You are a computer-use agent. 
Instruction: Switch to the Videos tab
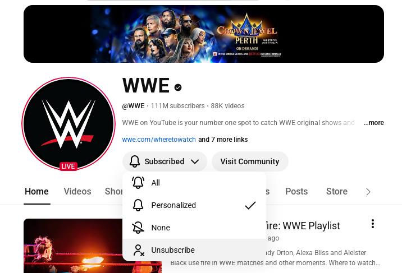(x=77, y=191)
